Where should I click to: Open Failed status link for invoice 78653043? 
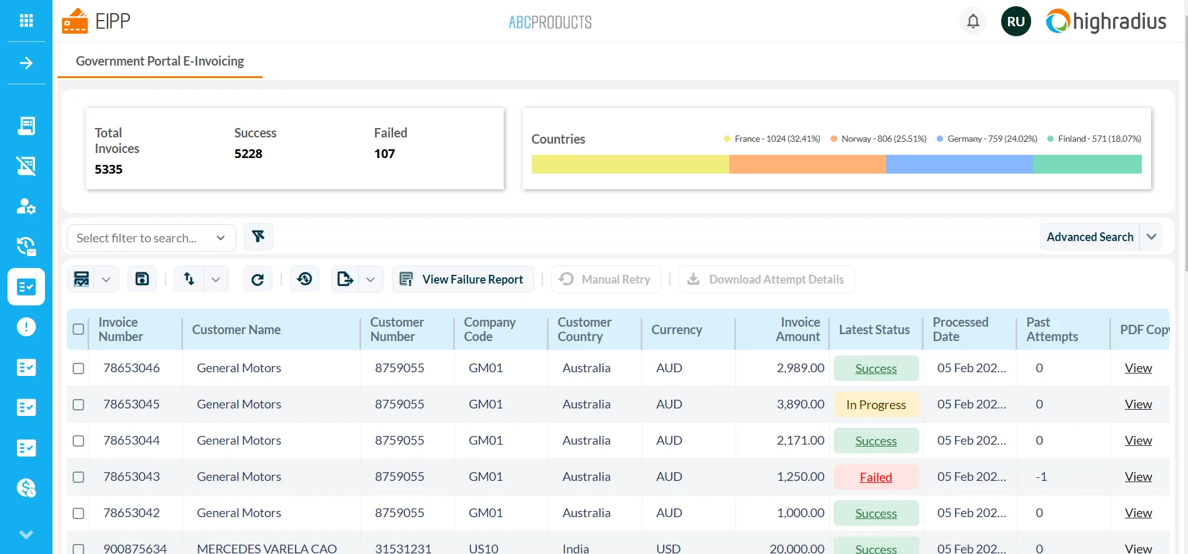coord(876,477)
